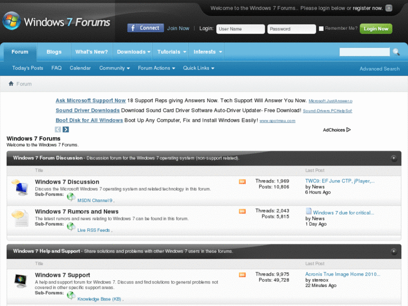Open the FAQ link
408x306 pixels.
point(57,68)
